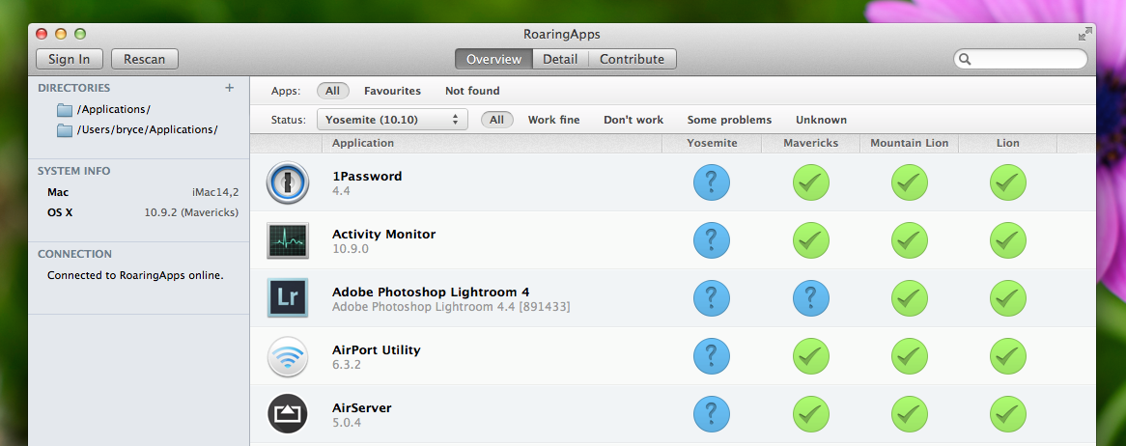Filter status by Work fine
The width and height of the screenshot is (1126, 446).
[553, 120]
